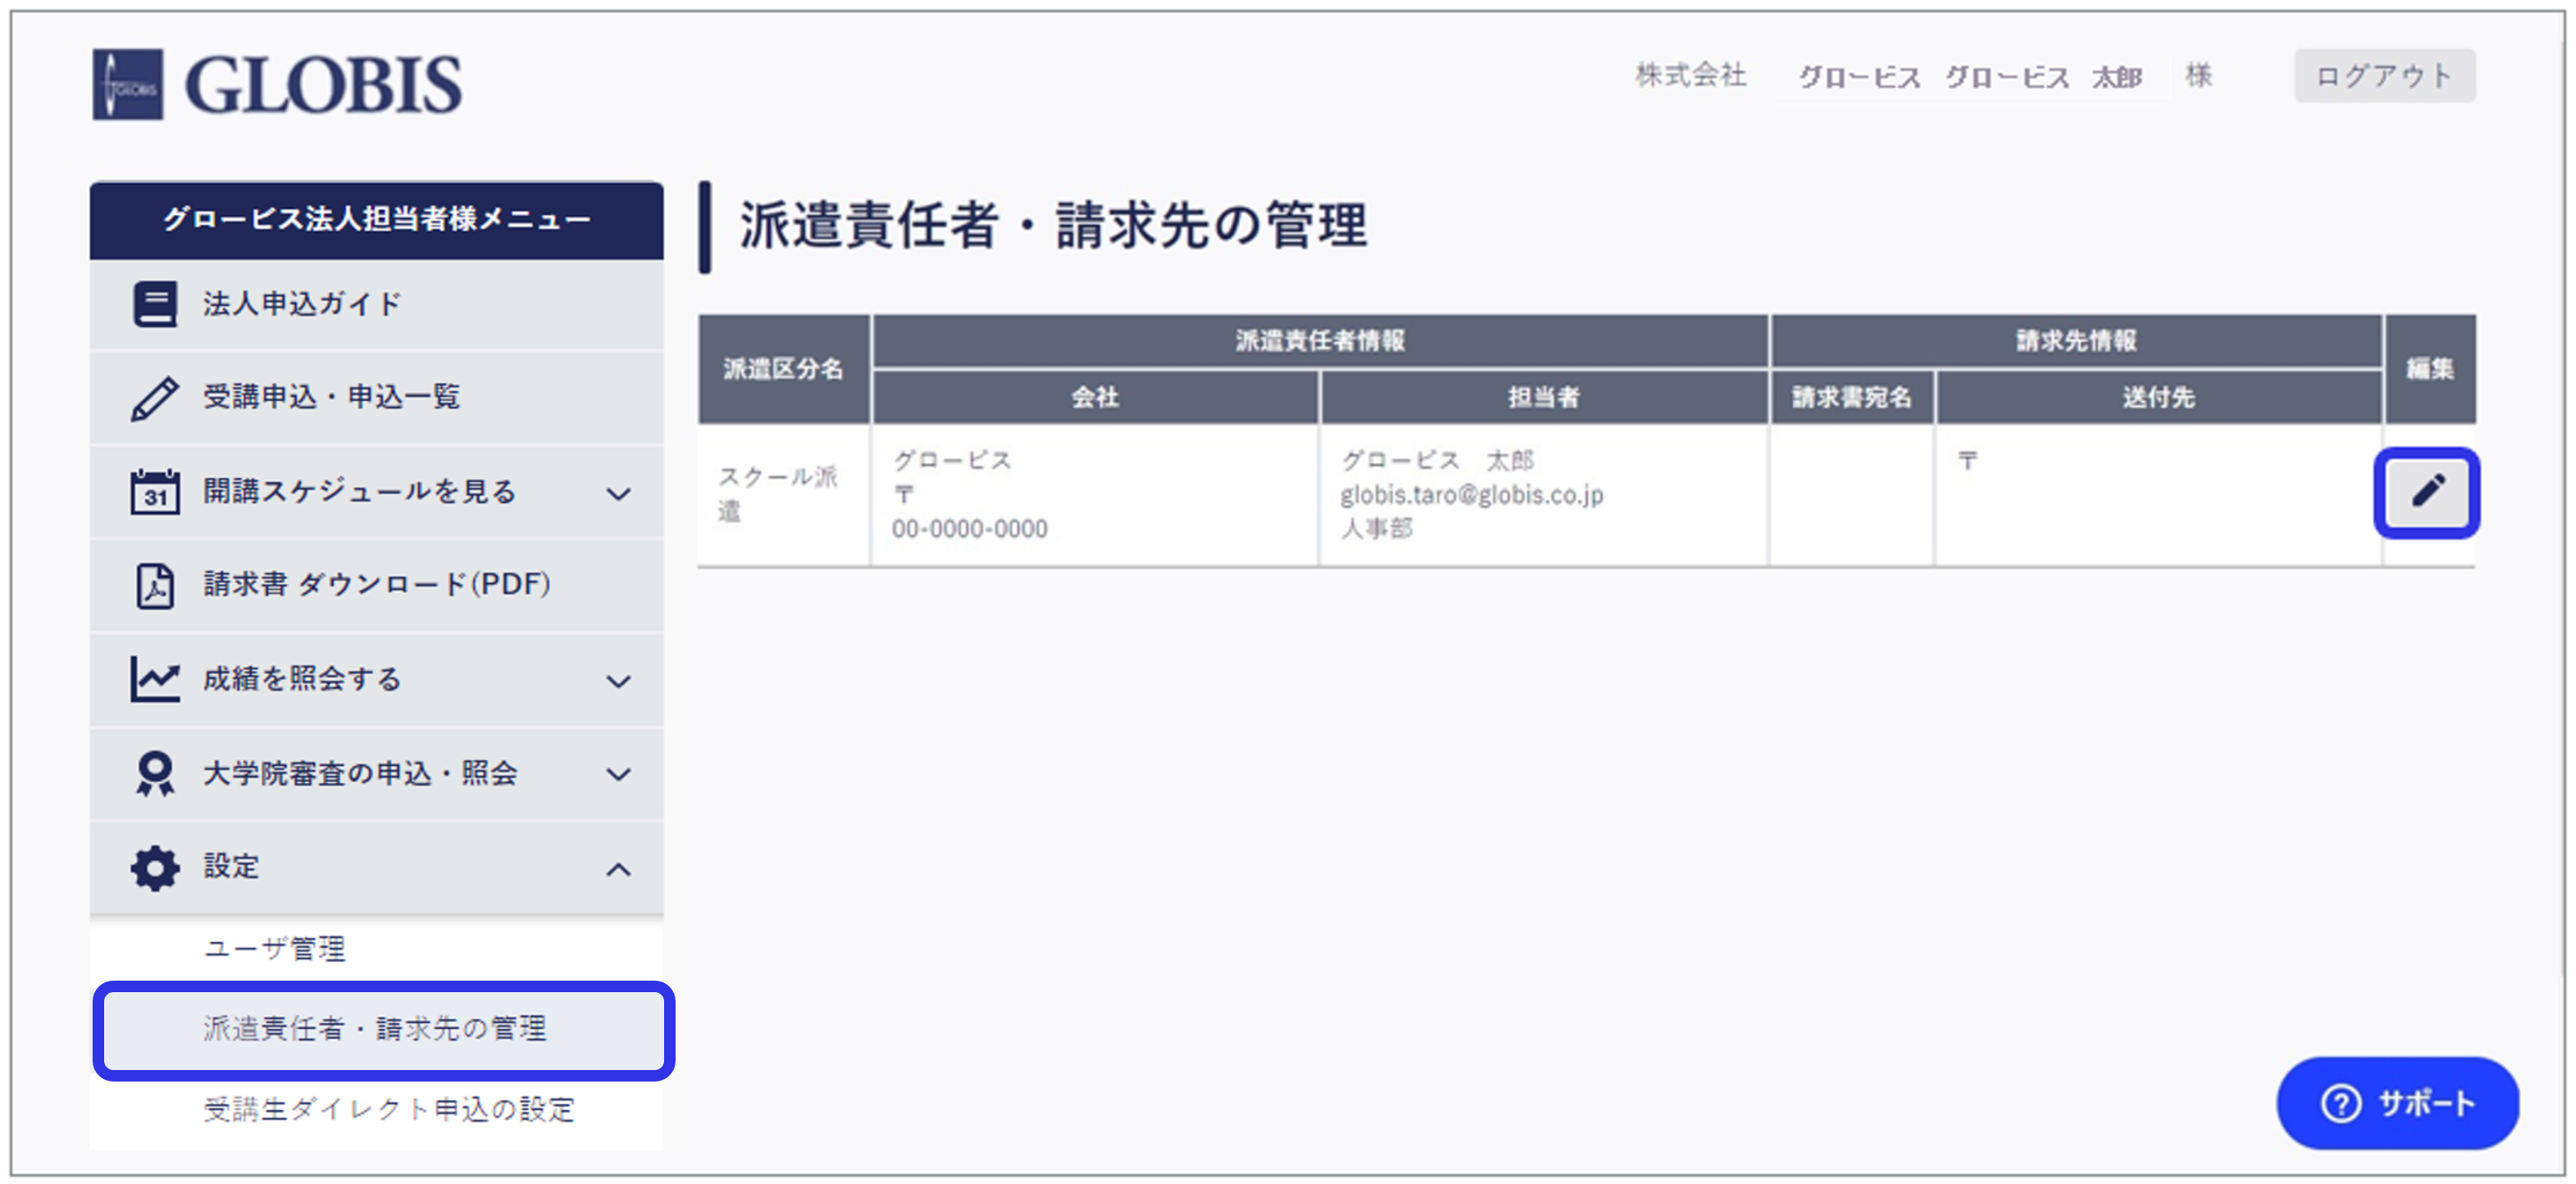Screen dimensions: 2576x1184
Task: Click the question mark icon in サポート button
Action: pyautogui.click(x=2341, y=1104)
